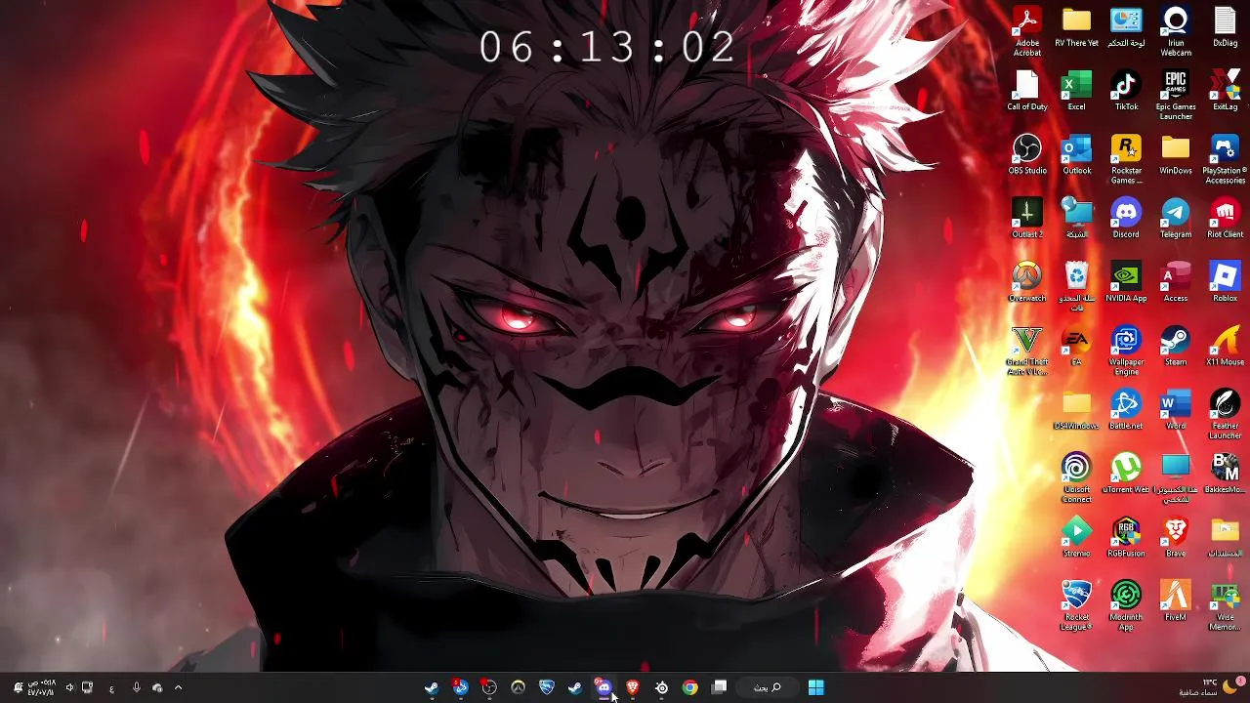Viewport: 1250px width, 703px height.
Task: Launch Rockstar Games Launcher
Action: [1126, 158]
